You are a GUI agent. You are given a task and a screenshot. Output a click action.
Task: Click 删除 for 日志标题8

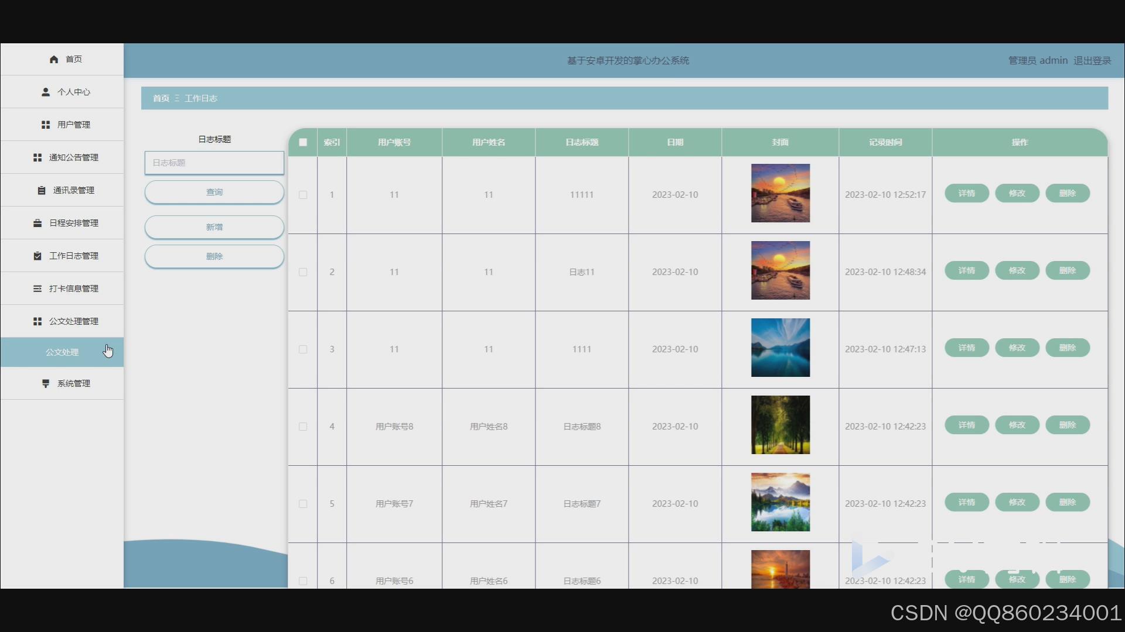pyautogui.click(x=1068, y=425)
